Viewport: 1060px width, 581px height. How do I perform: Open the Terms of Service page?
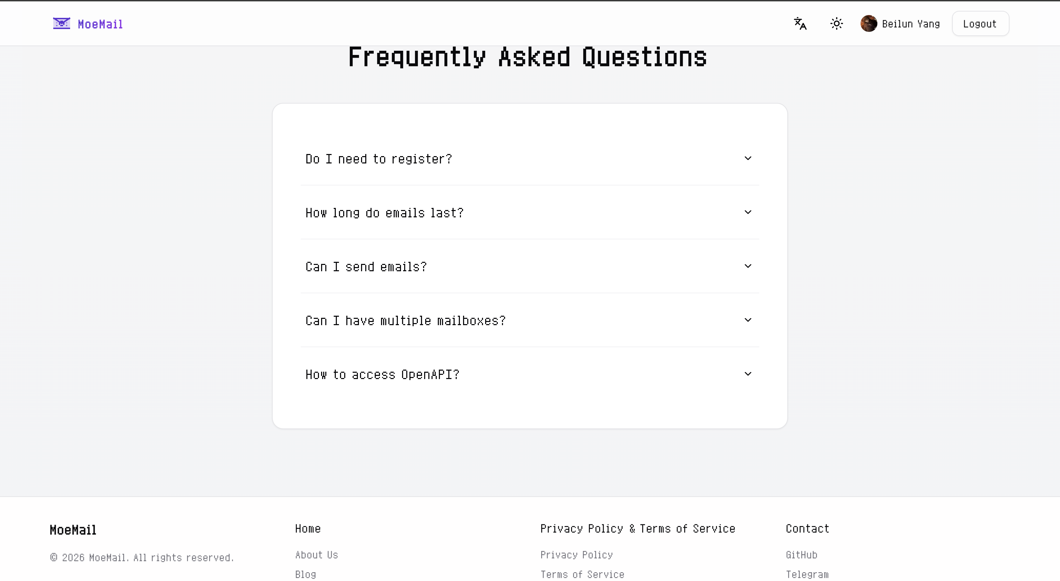click(582, 574)
